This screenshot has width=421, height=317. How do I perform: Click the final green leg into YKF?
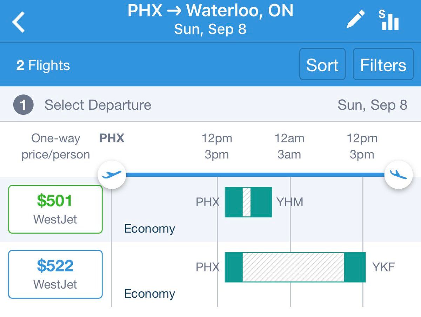pos(355,267)
